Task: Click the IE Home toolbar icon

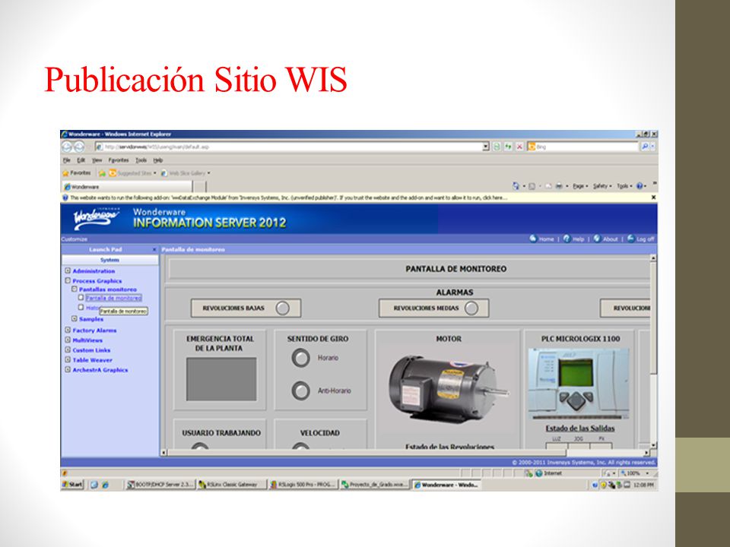Action: click(x=516, y=186)
